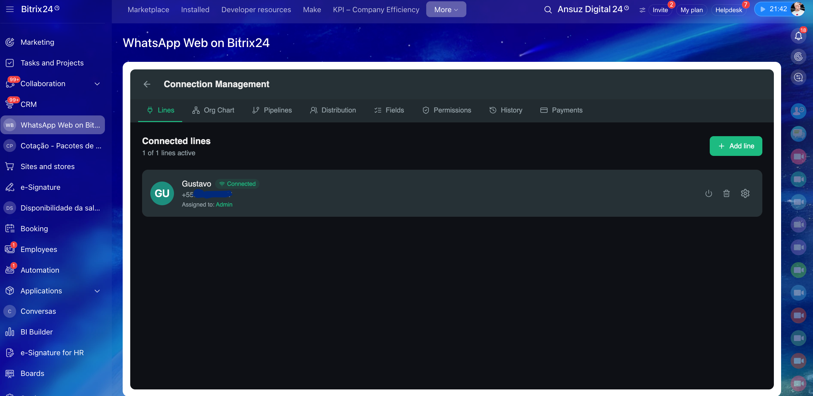Click the GU avatar of Gustavo line
Image resolution: width=813 pixels, height=396 pixels.
[162, 193]
